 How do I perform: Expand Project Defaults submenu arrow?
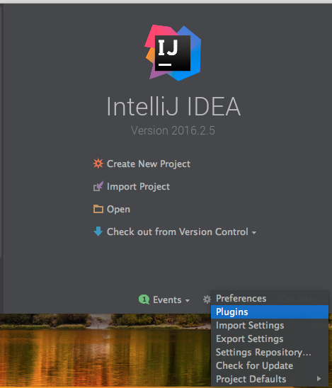tap(319, 379)
